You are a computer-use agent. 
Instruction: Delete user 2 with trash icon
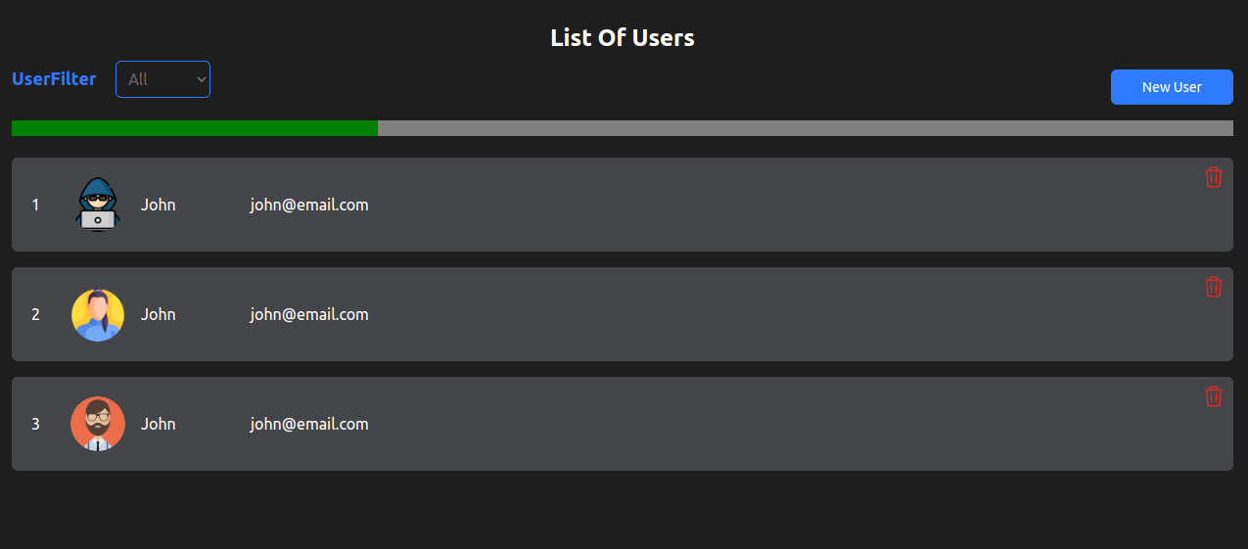click(x=1213, y=287)
